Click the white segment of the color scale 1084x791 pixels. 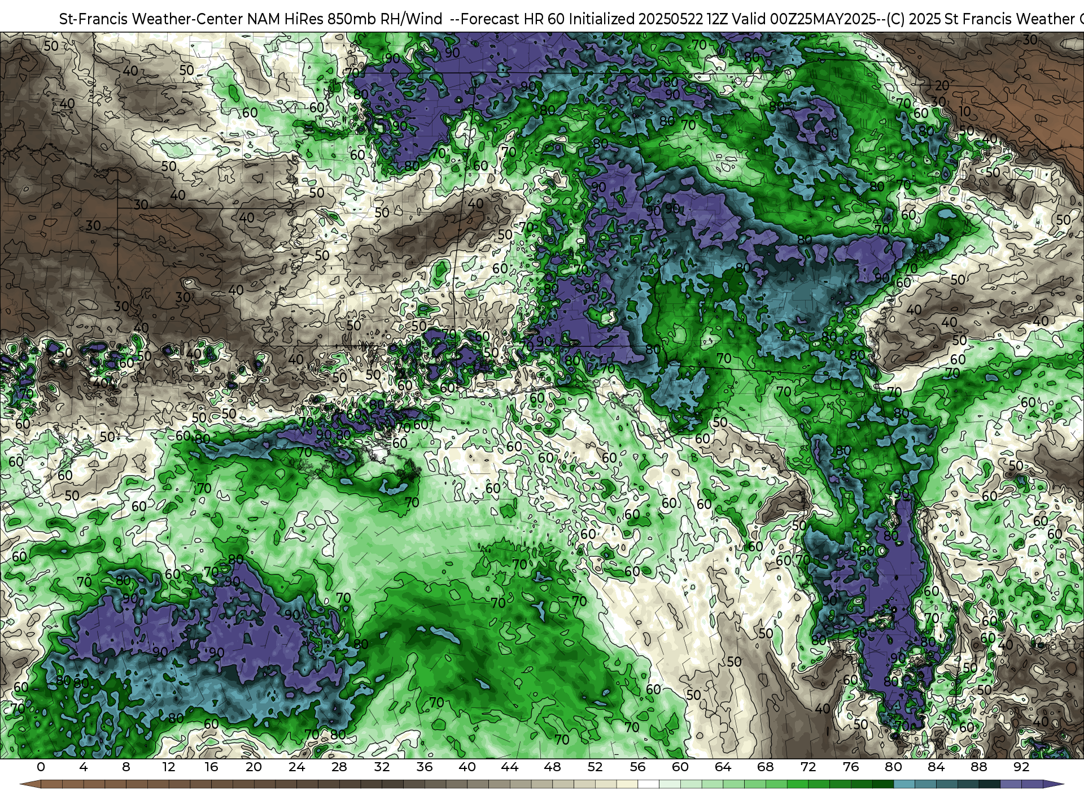coord(648,784)
